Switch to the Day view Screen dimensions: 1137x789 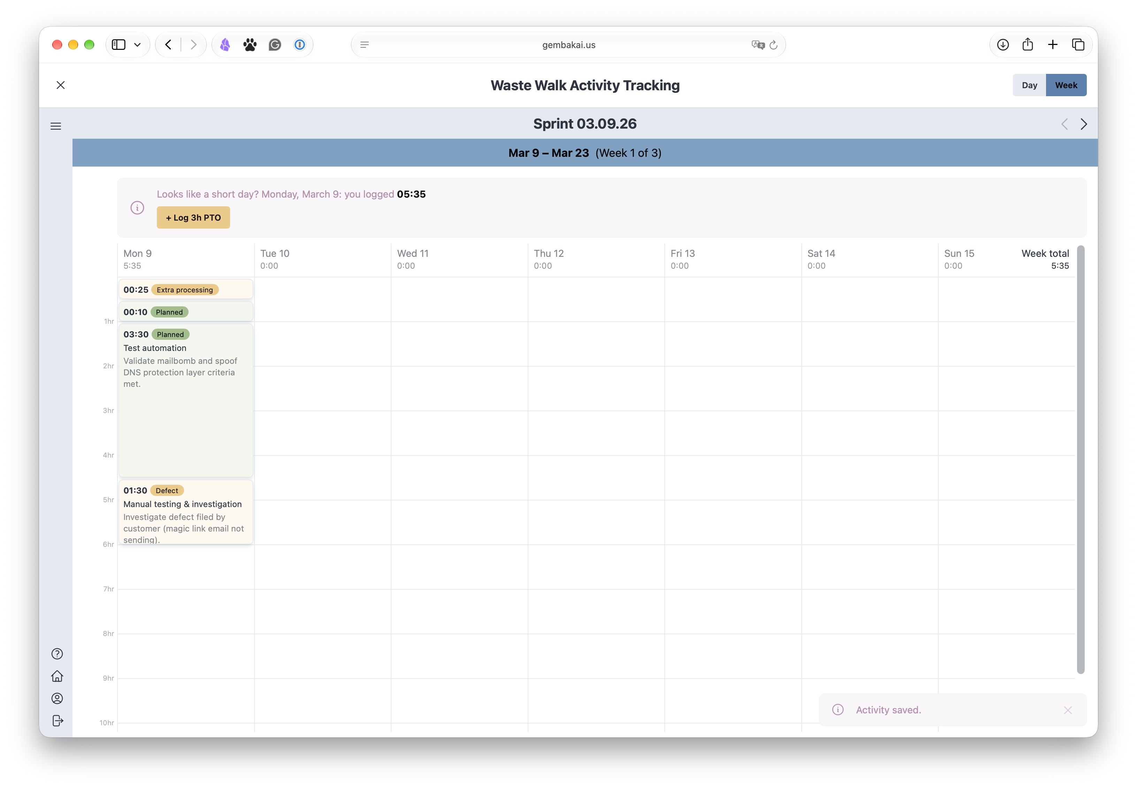[1029, 85]
